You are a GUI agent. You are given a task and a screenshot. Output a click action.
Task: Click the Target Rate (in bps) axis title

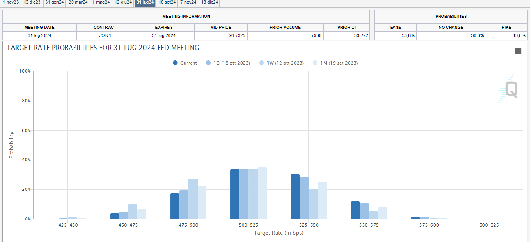click(278, 233)
